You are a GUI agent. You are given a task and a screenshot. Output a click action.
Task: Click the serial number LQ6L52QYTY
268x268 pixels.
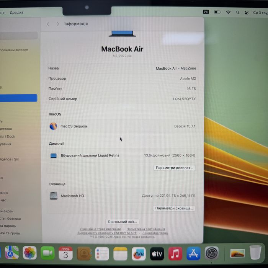tap(184, 99)
